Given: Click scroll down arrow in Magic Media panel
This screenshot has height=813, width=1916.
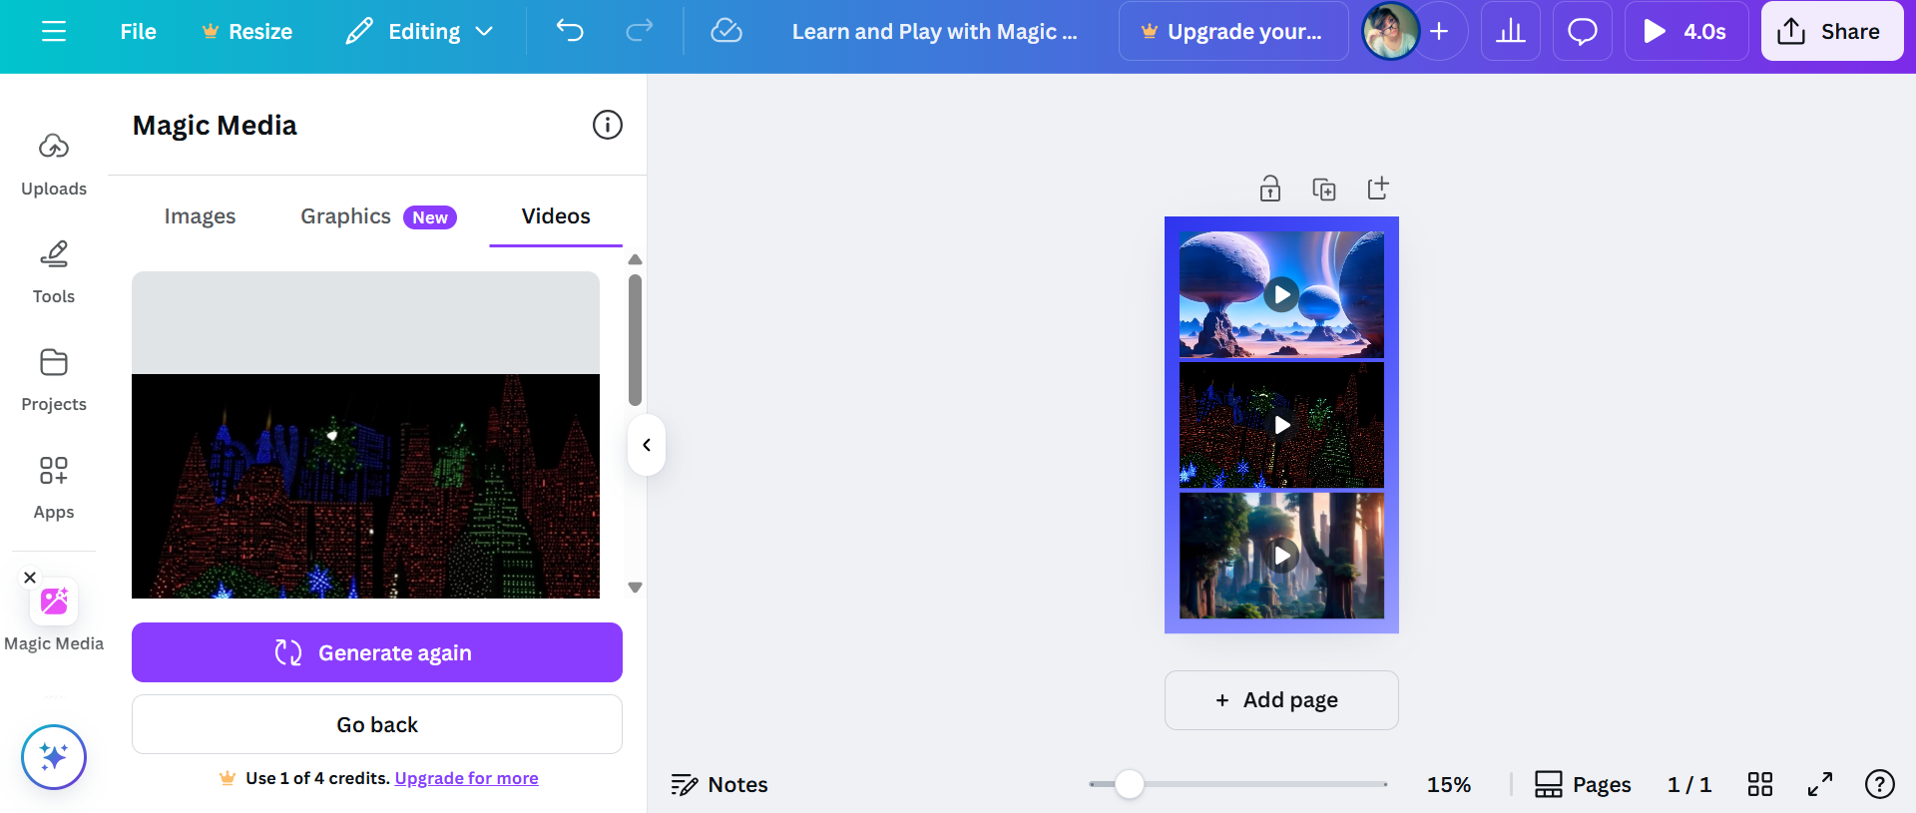Looking at the screenshot, I should coord(635,588).
